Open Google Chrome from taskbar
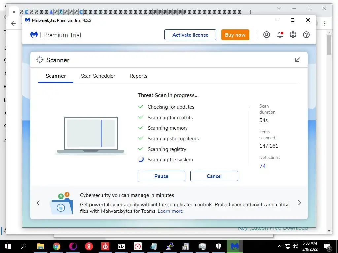The height and width of the screenshot is (253, 338). (57, 246)
